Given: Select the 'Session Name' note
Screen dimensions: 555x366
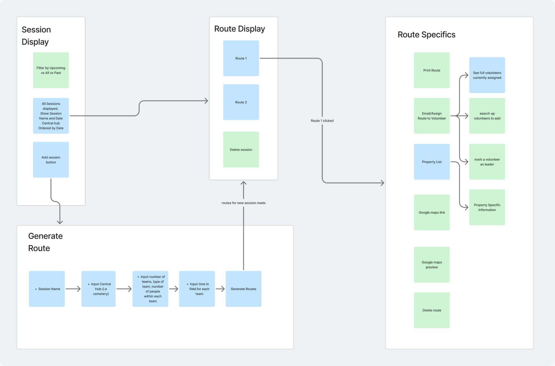Looking at the screenshot, I should 47,289.
